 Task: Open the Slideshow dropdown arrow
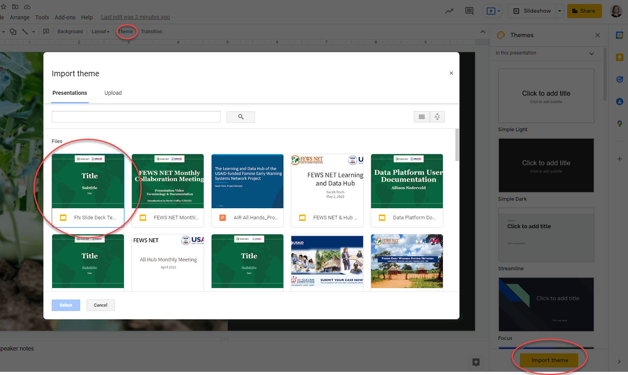coord(559,11)
